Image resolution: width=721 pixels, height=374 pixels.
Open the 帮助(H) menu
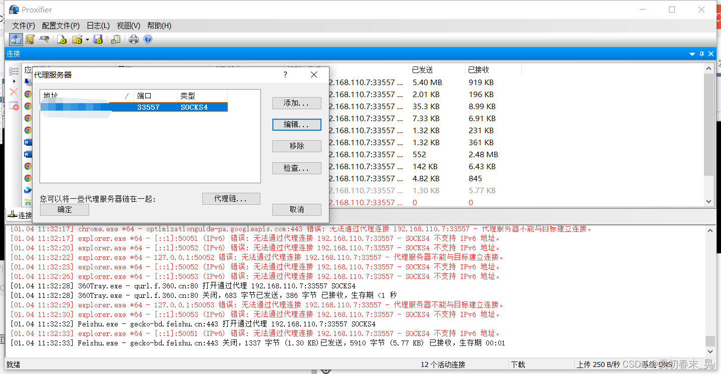(159, 26)
